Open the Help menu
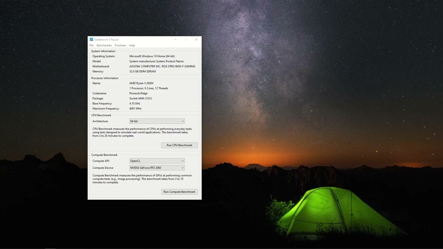This screenshot has height=249, width=443. [x=132, y=45]
